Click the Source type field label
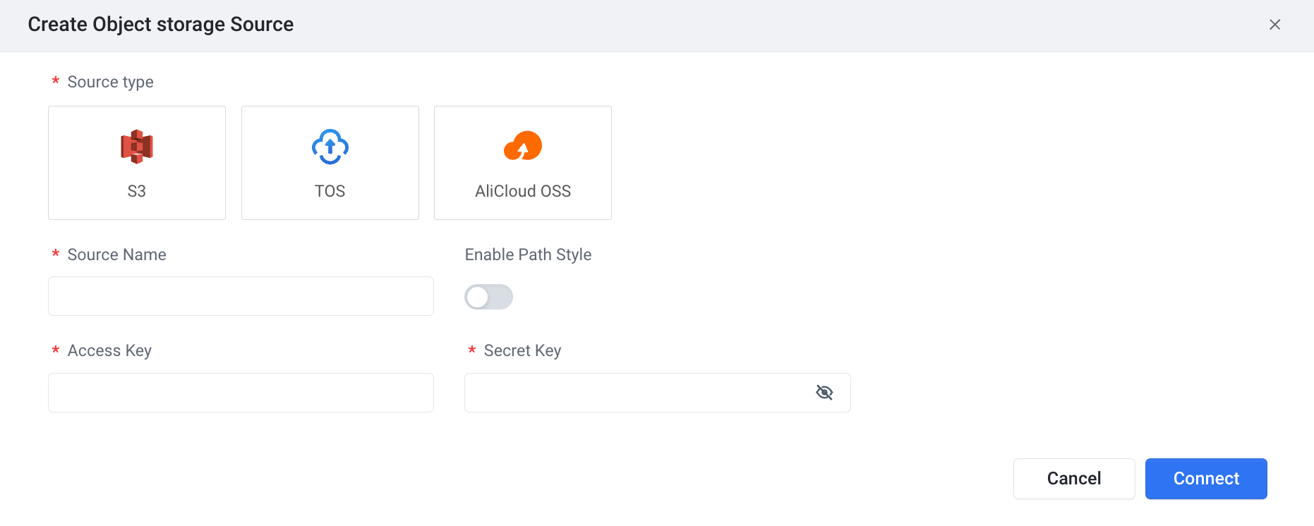Image resolution: width=1314 pixels, height=526 pixels. (110, 82)
